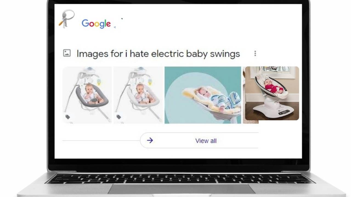Open the swing on wood floor image
The height and width of the screenshot is (197, 351).
point(272,93)
